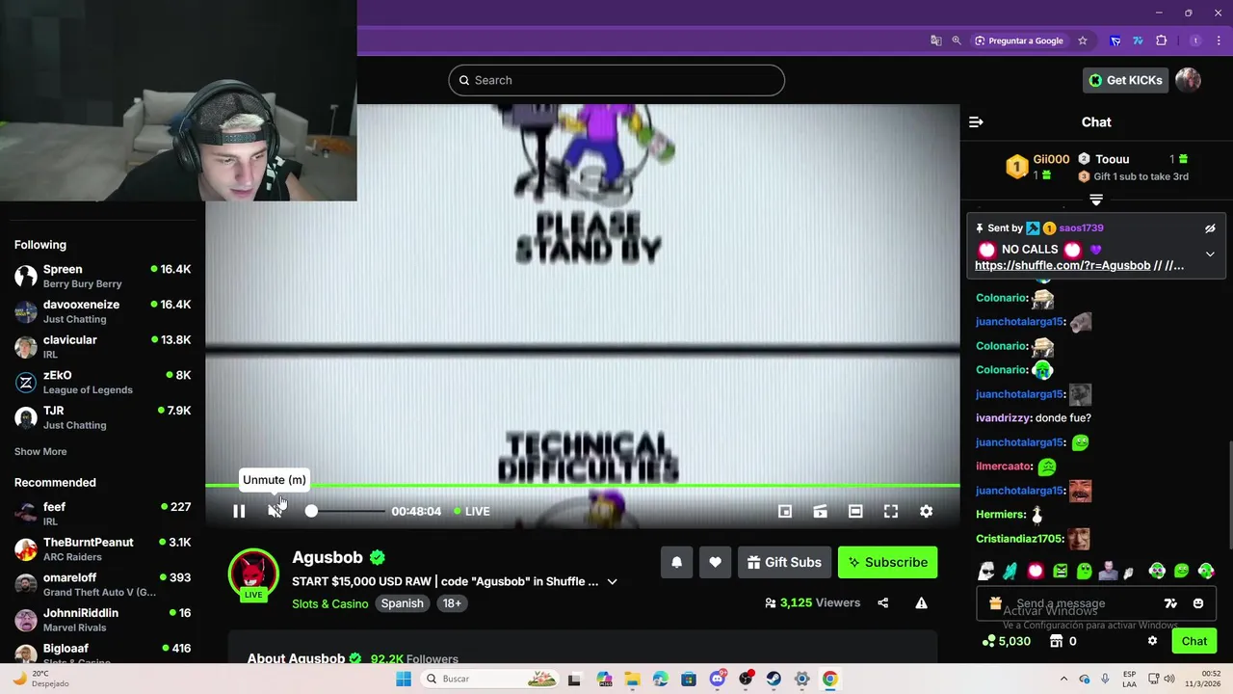The width and height of the screenshot is (1233, 694).
Task: Expand the gift leaderboard handle
Action: pos(1096,200)
